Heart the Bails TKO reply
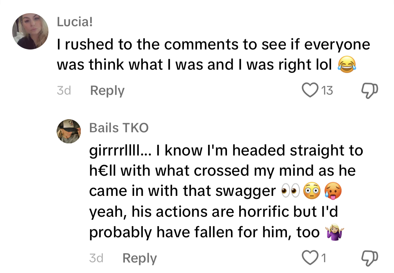This screenshot has height=273, width=394. 310,258
